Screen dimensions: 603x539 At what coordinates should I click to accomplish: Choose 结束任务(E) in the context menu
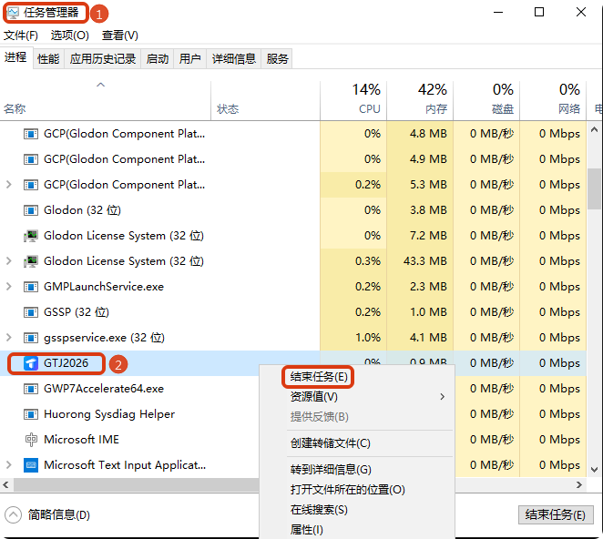tap(319, 377)
